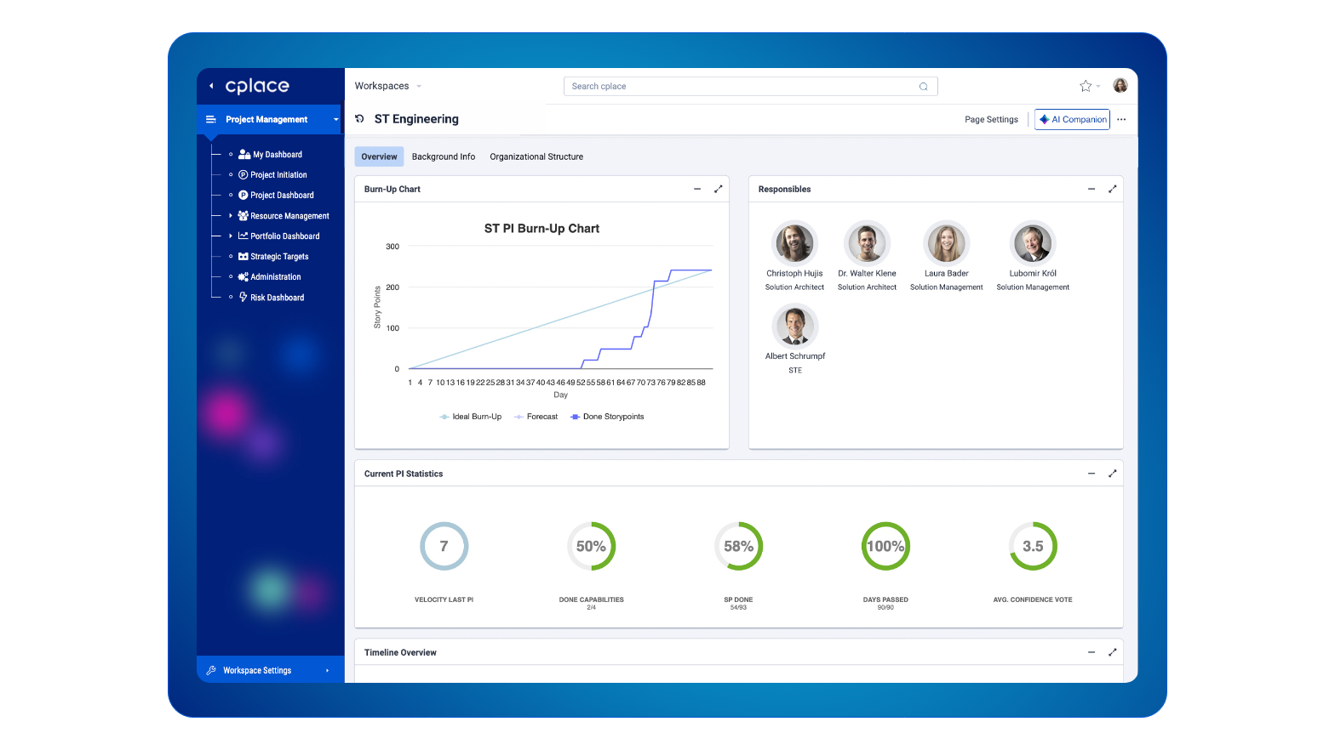
Task: Click the Velocity Last PI gauge
Action: click(444, 546)
